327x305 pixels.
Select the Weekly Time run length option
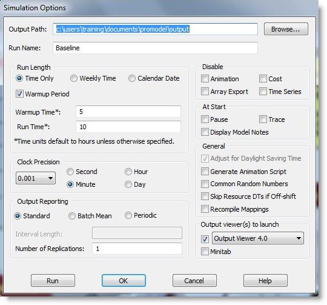(74, 78)
